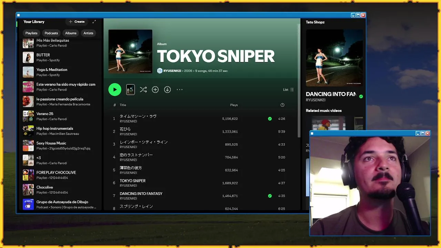This screenshot has height=248, width=441.
Task: Click now playing album artwork in right panel
Action: tap(335, 58)
